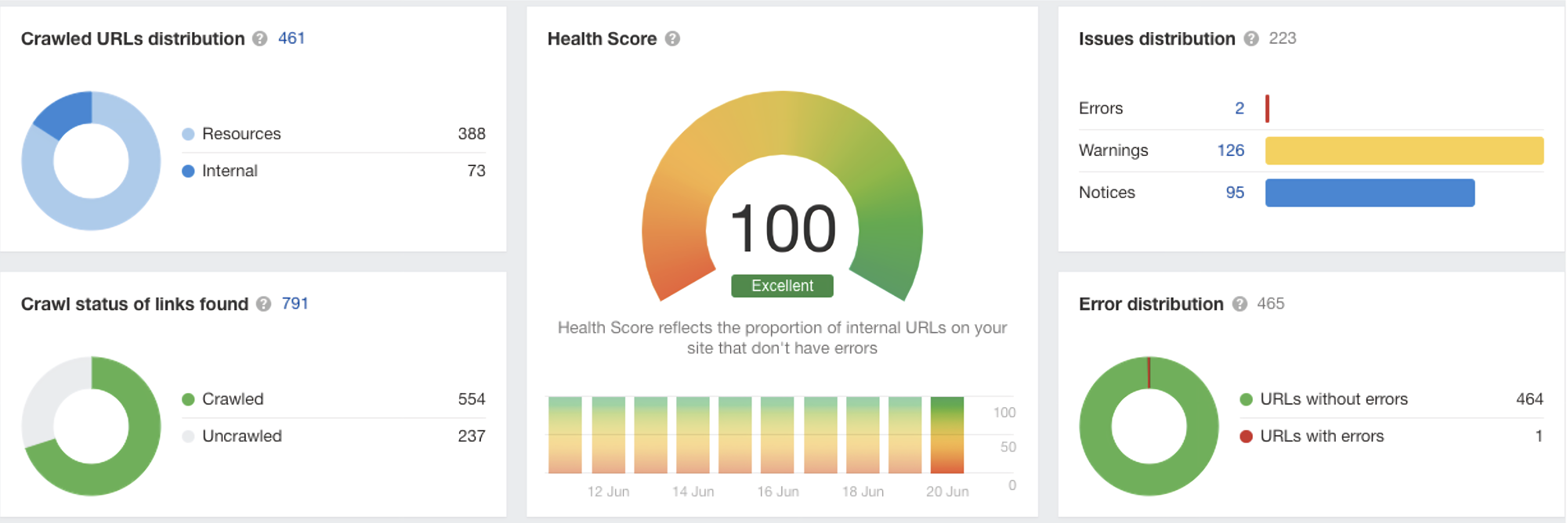Click help icon next to Crawled URLs distribution
Viewport: 1567px width, 523px height.
[260, 38]
